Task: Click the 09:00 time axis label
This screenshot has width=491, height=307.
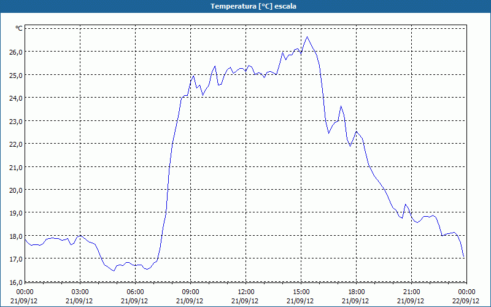Action: 190,292
